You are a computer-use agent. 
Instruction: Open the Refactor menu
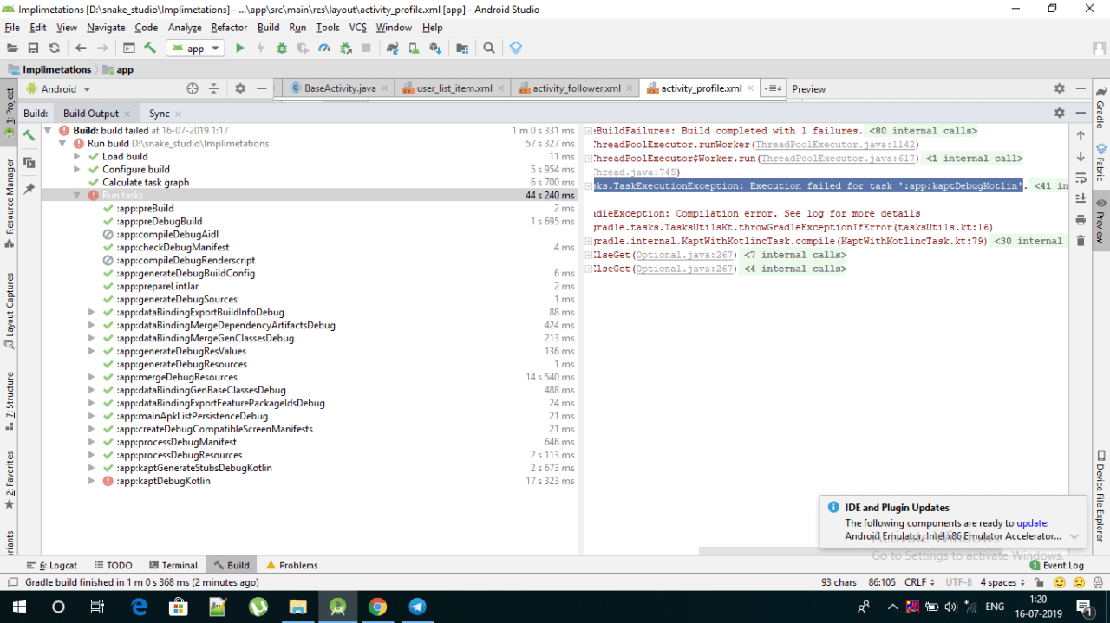click(228, 27)
